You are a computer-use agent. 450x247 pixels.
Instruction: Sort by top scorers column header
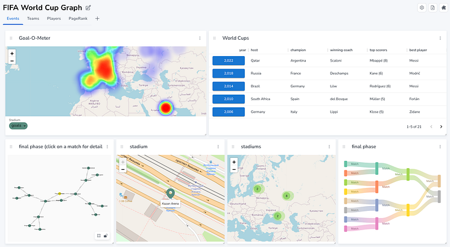point(378,50)
